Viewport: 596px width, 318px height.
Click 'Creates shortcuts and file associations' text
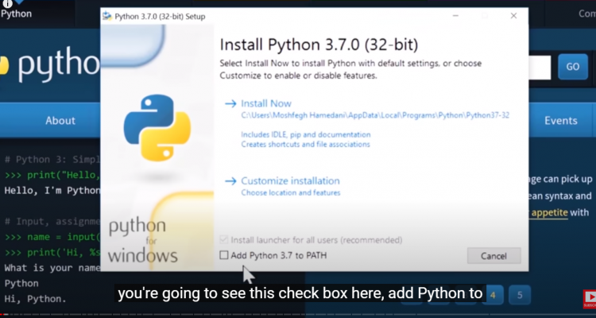tap(305, 145)
